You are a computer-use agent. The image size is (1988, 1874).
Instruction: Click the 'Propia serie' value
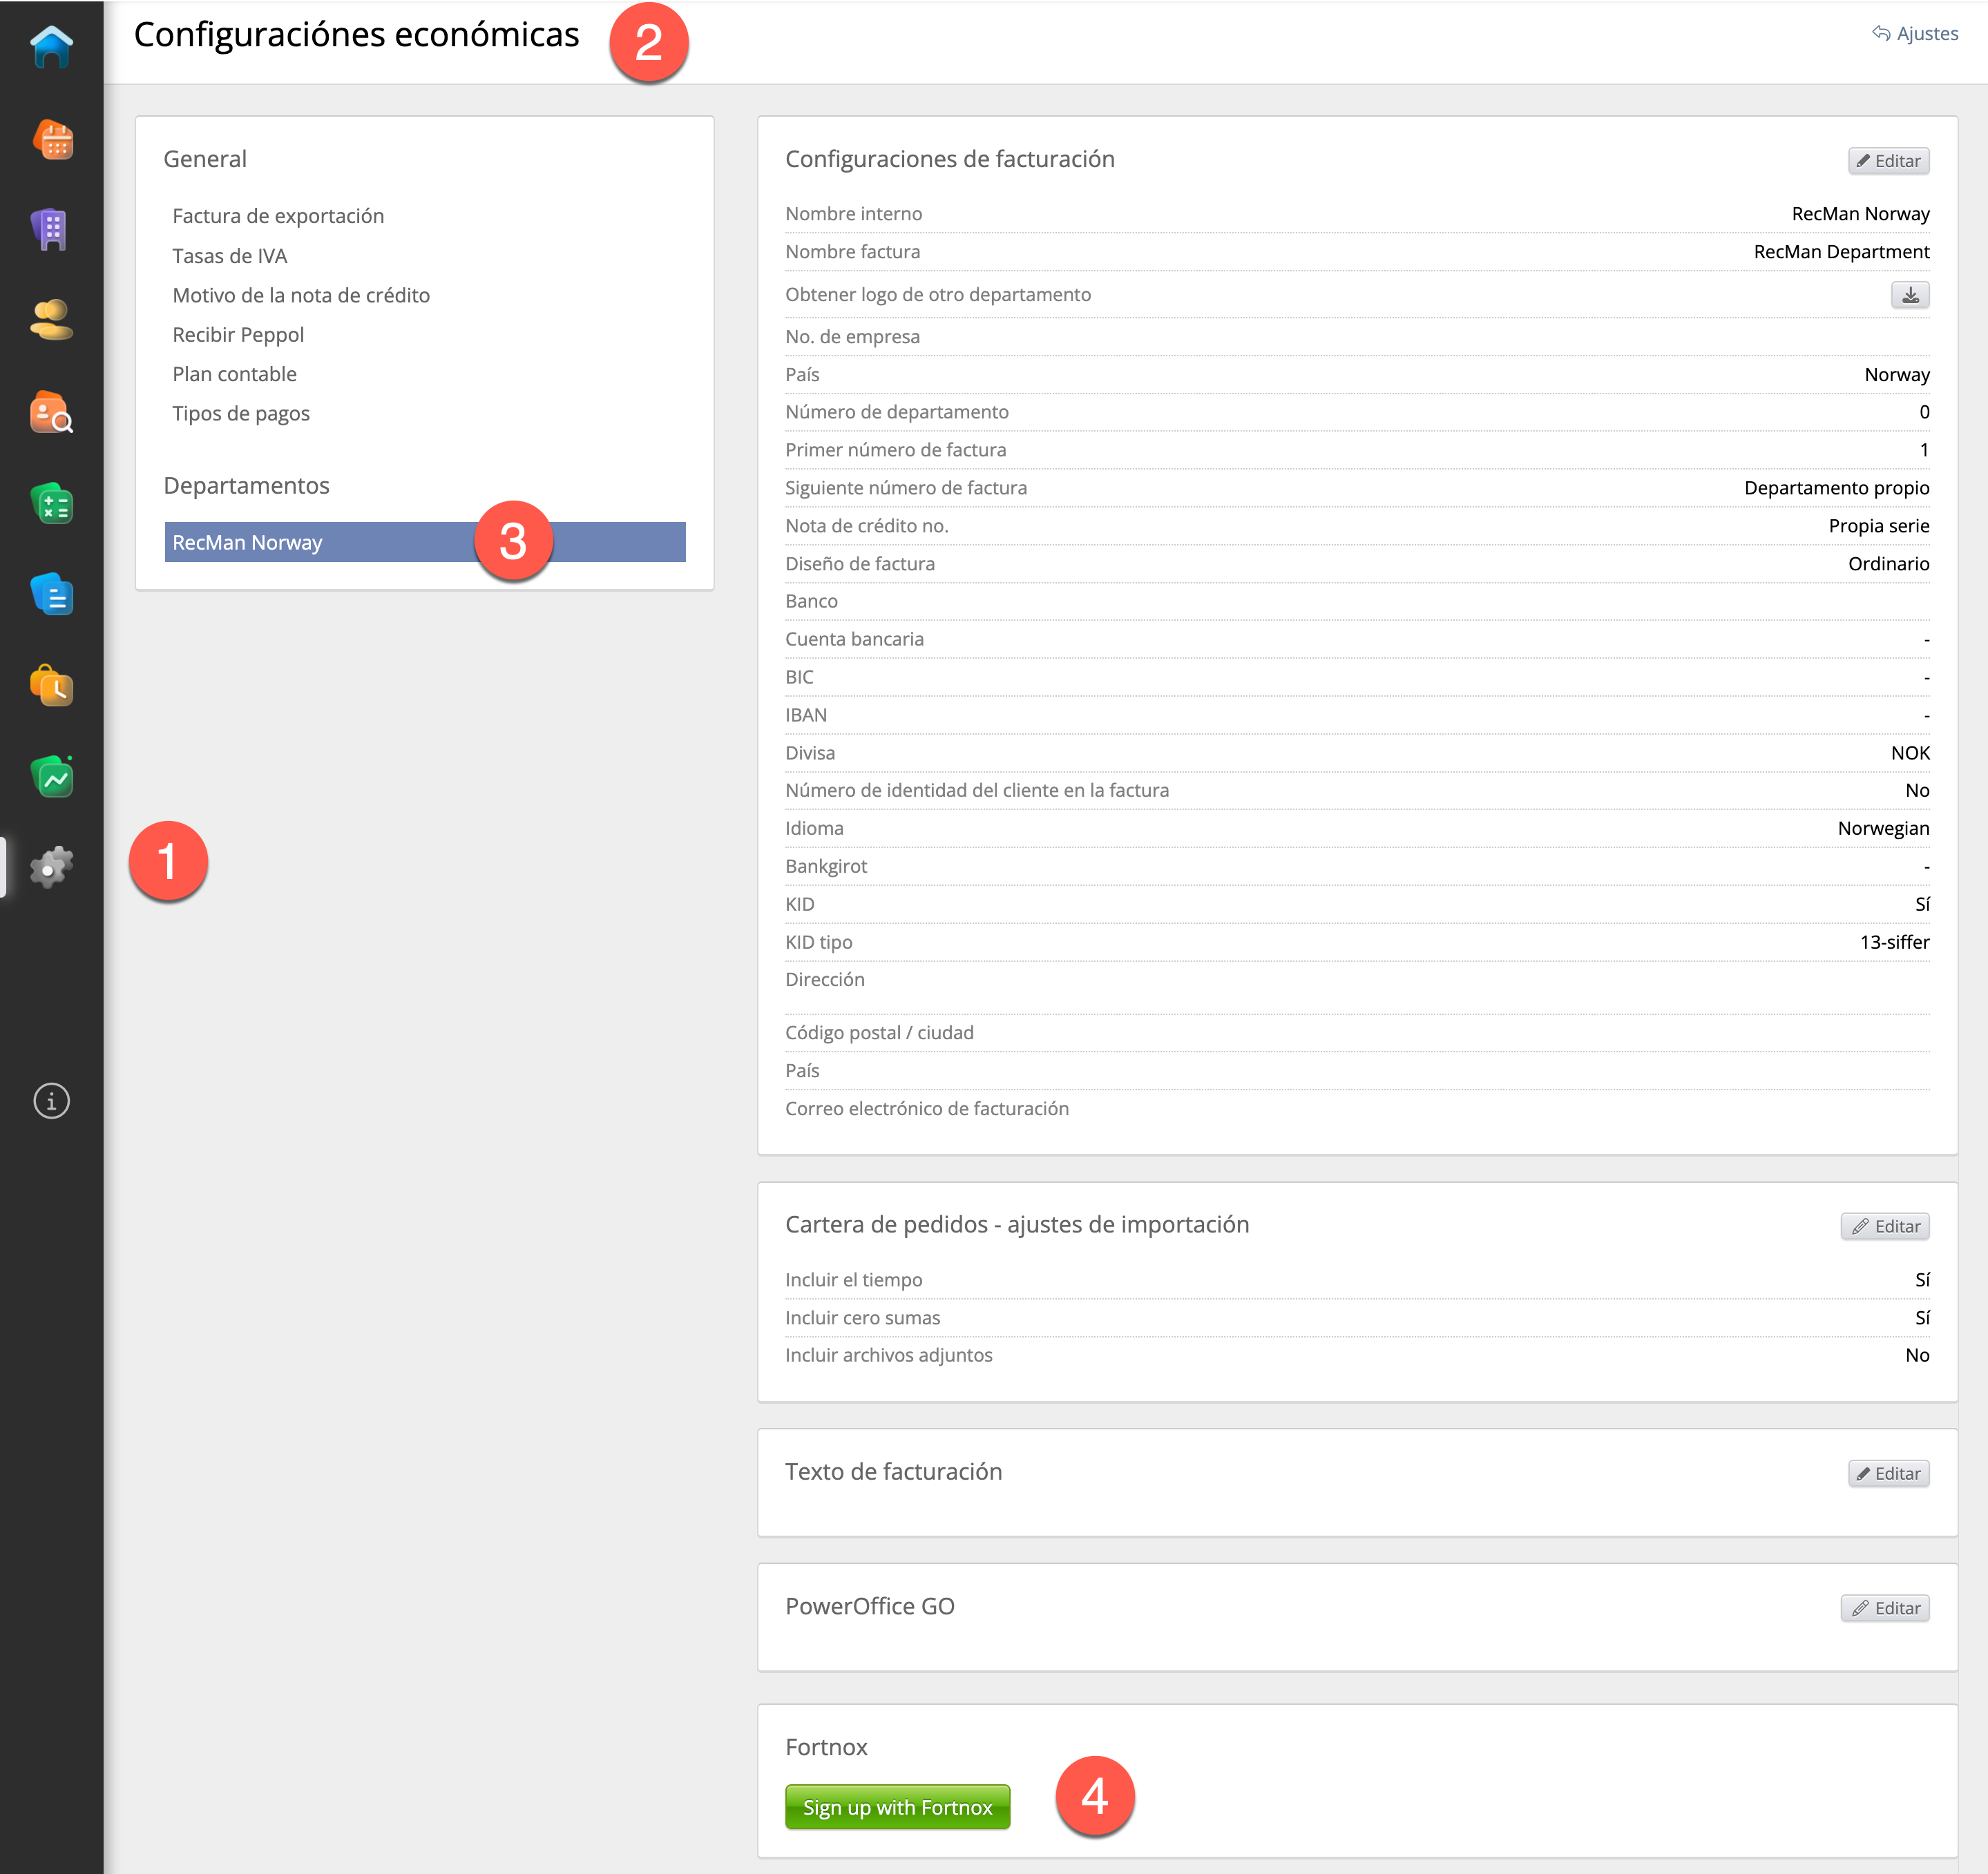click(x=1878, y=525)
